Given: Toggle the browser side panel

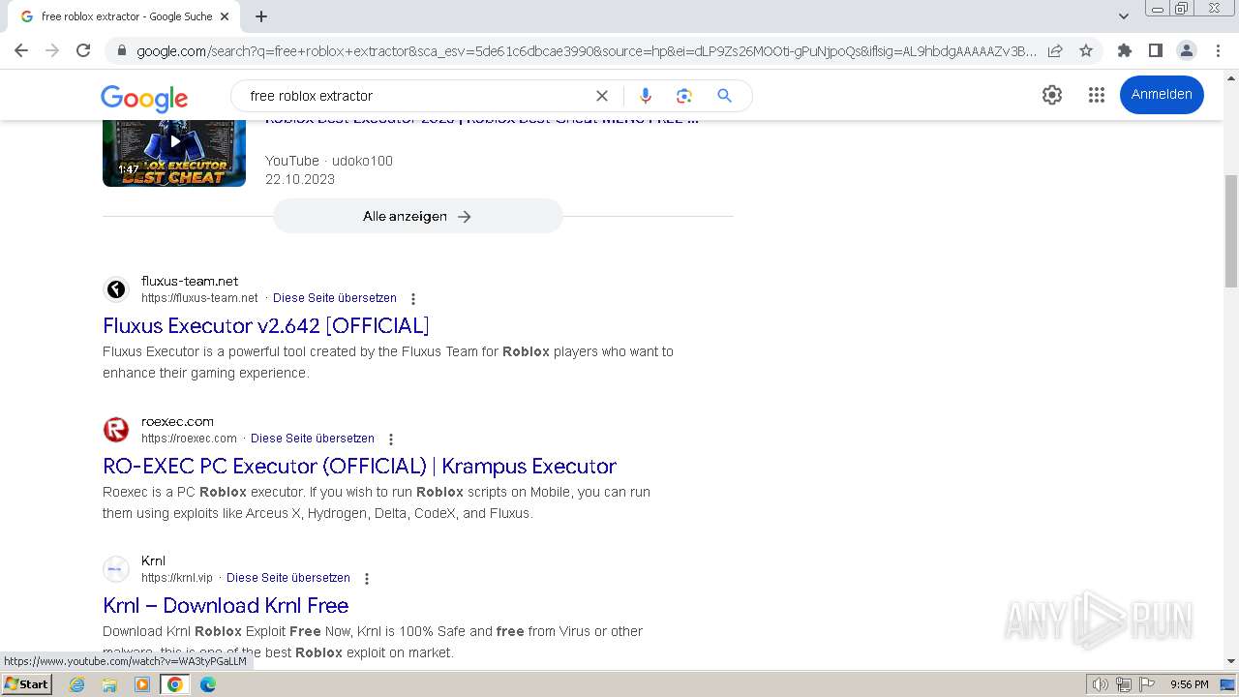Looking at the screenshot, I should coord(1155,50).
